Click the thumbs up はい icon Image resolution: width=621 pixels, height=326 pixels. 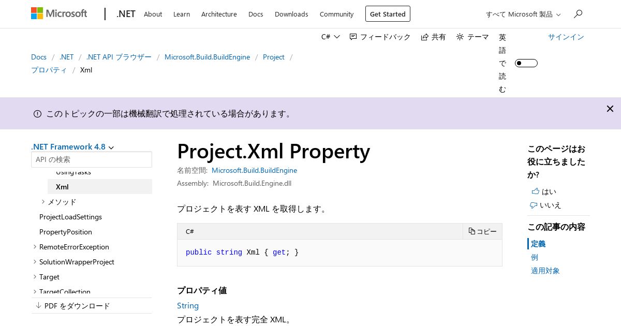(x=536, y=191)
